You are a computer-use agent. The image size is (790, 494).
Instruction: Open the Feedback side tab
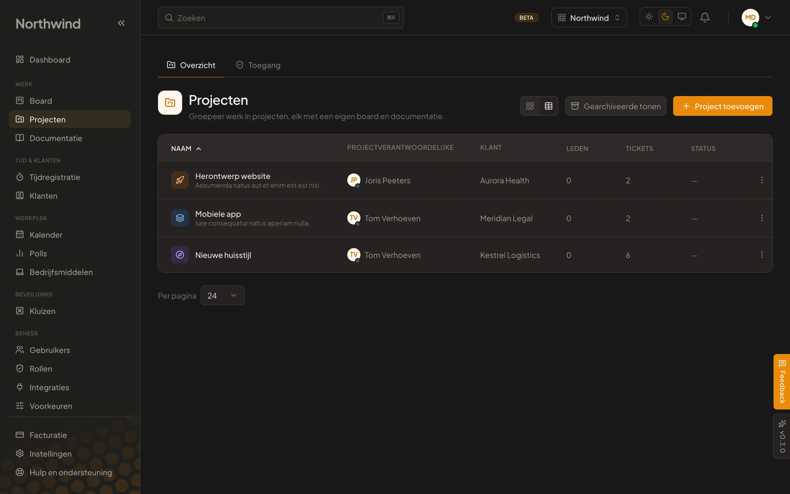tap(782, 381)
